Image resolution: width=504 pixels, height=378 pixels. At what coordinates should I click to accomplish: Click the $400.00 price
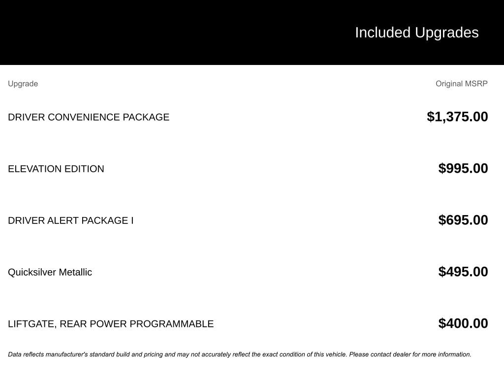coord(463,323)
